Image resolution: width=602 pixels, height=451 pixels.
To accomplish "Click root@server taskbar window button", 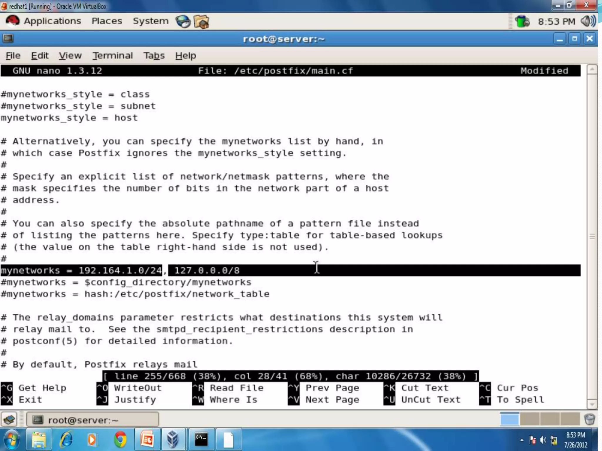I will [93, 420].
